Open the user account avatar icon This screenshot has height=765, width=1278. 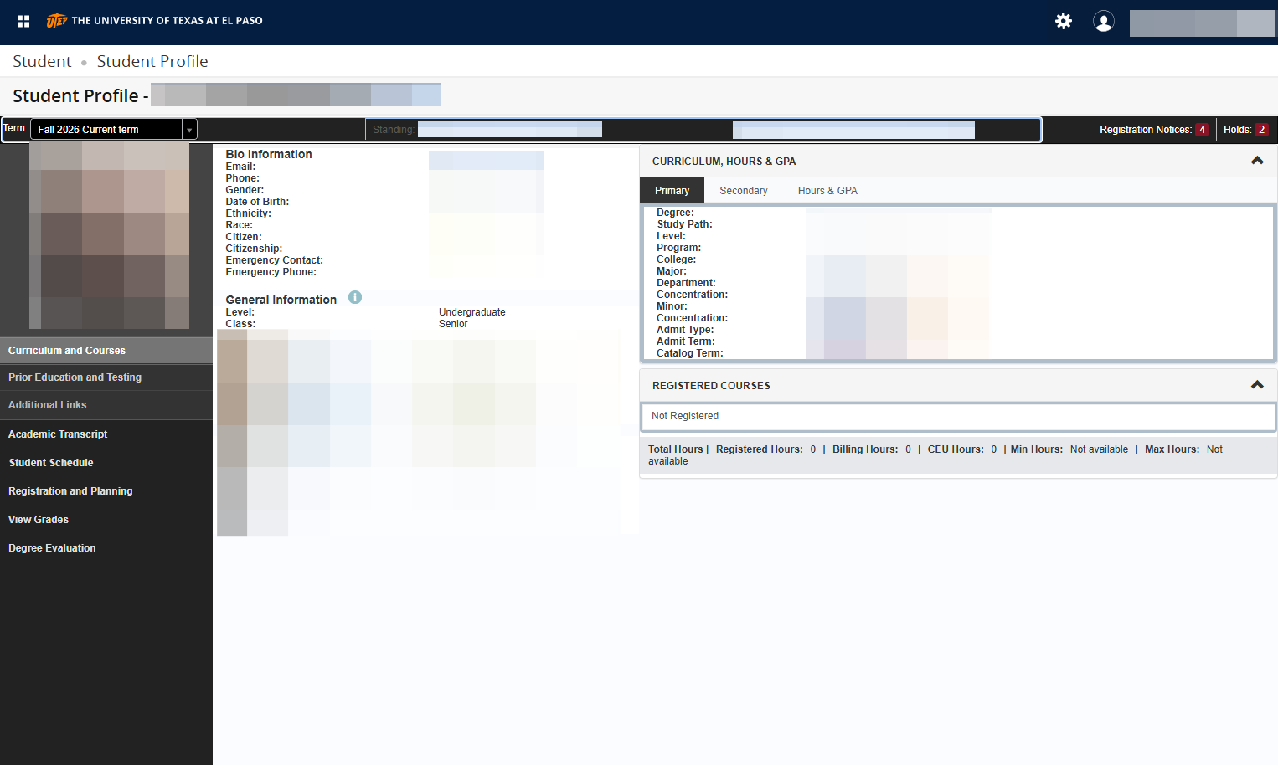click(x=1104, y=21)
